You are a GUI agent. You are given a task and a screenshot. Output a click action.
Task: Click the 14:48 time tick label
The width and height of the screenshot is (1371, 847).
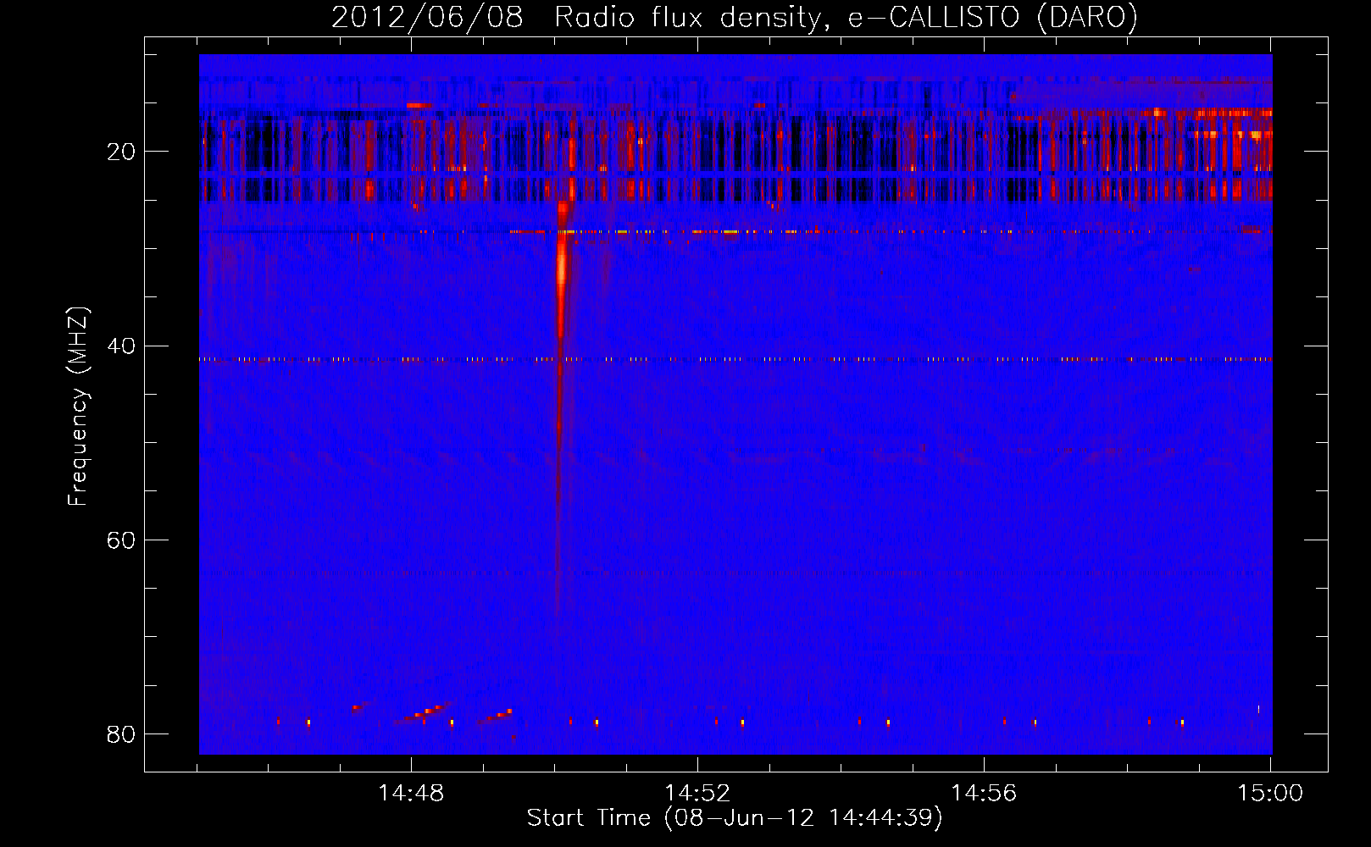[x=411, y=794]
